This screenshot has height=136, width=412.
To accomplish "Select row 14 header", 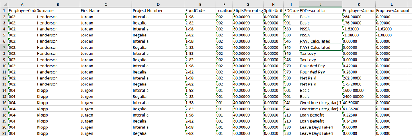I will (x=4, y=90).
